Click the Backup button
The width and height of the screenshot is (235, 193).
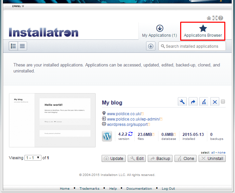[160, 158]
